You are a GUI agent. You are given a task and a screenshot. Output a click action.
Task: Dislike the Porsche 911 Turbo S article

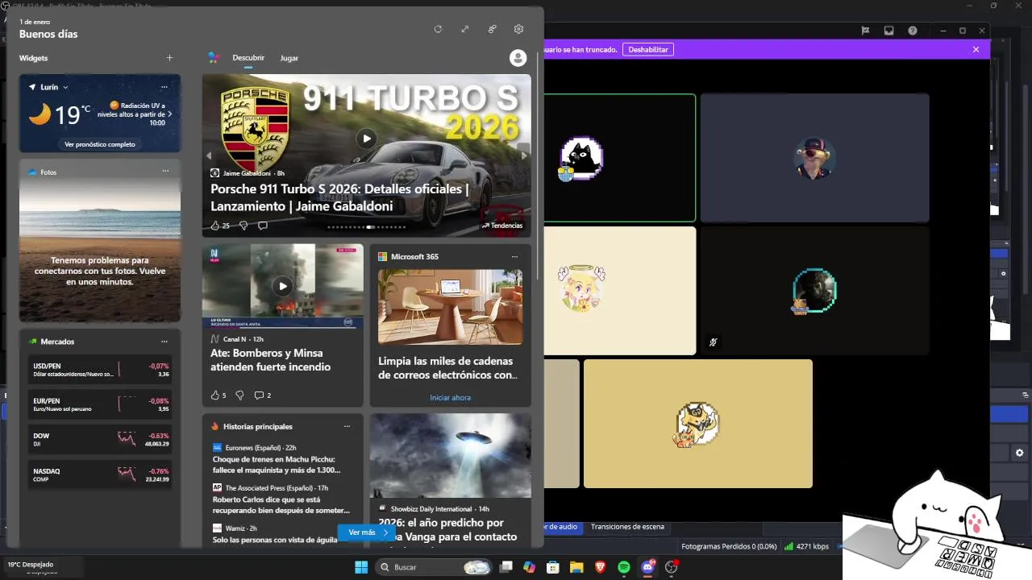click(243, 226)
